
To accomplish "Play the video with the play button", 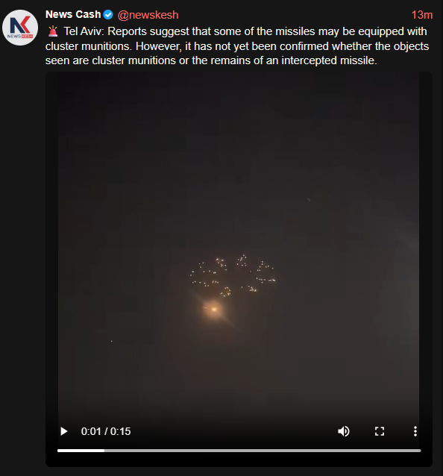I will [x=63, y=431].
